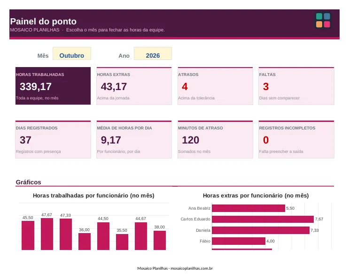Screen dimensions: 349x280
Task: Click the 4,00 data label
Action: click(x=271, y=241)
